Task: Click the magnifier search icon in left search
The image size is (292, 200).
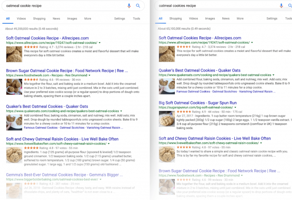Action: pyautogui.click(x=138, y=6)
